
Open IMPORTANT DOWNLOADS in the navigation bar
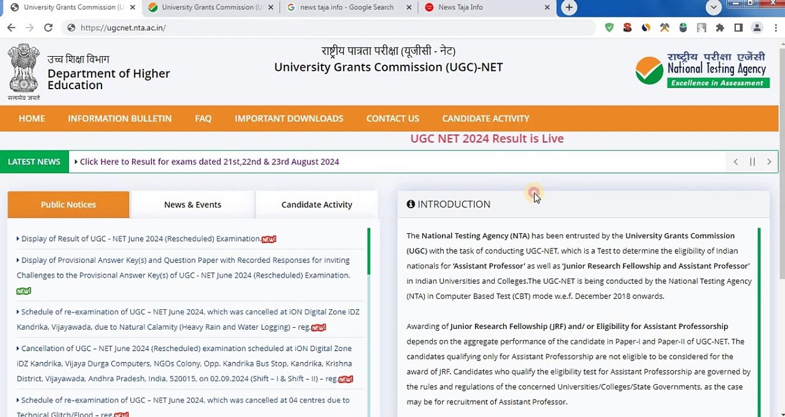click(289, 119)
